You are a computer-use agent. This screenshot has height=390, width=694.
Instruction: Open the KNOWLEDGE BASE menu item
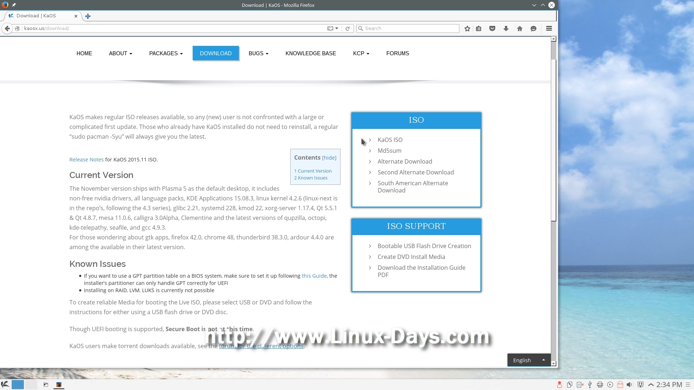click(x=311, y=53)
